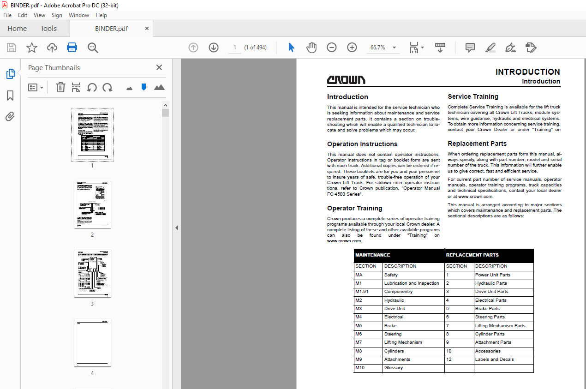Switch to the Tools tab

(48, 29)
